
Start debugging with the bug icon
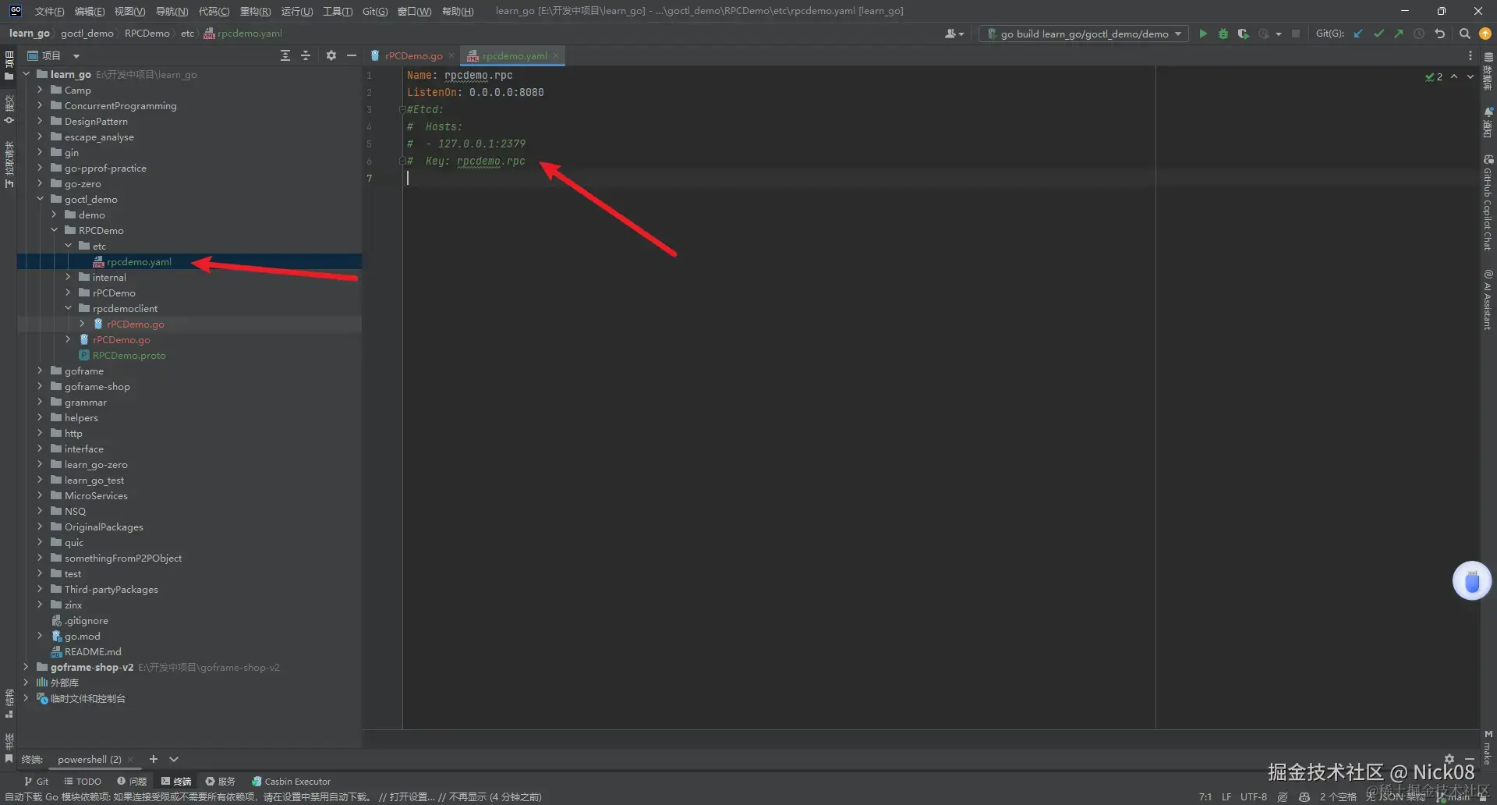(x=1223, y=34)
